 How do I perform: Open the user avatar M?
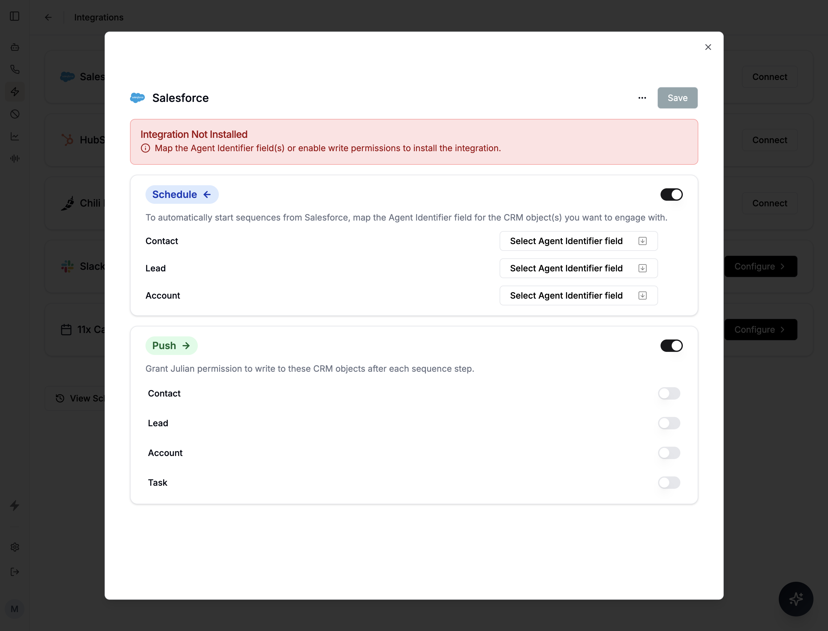point(15,609)
